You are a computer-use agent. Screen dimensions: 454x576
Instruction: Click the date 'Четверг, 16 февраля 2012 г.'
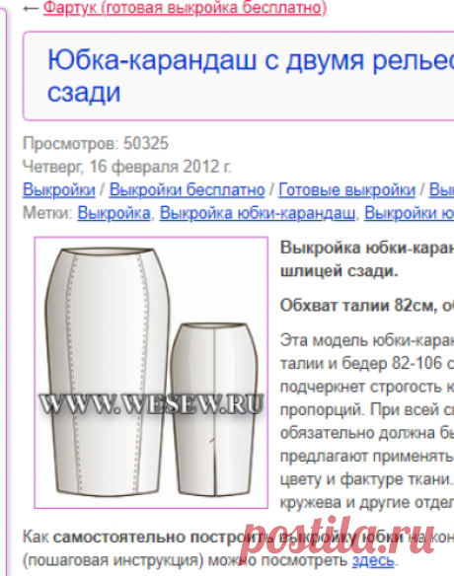click(127, 167)
